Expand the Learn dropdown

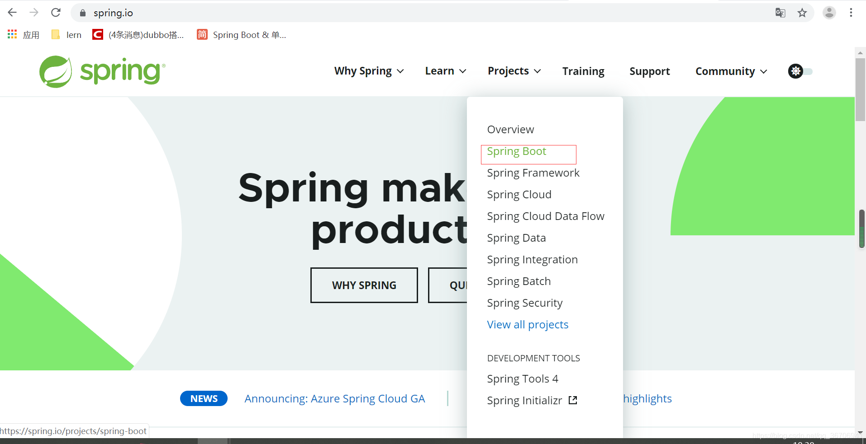point(446,71)
